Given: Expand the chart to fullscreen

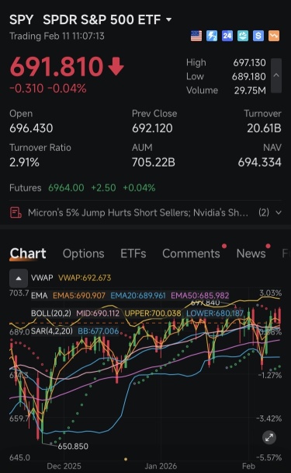Looking at the screenshot, I should [x=269, y=436].
